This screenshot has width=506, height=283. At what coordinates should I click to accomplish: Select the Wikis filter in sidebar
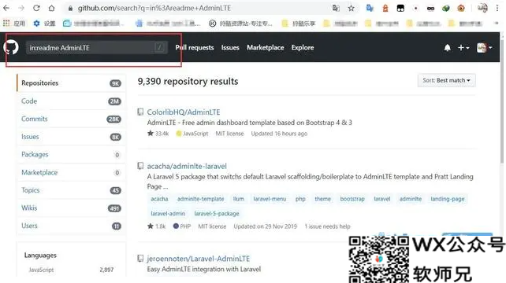71,208
